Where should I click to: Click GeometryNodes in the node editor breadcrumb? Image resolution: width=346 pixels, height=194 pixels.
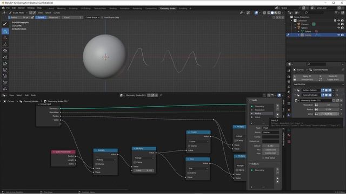pos(31,101)
